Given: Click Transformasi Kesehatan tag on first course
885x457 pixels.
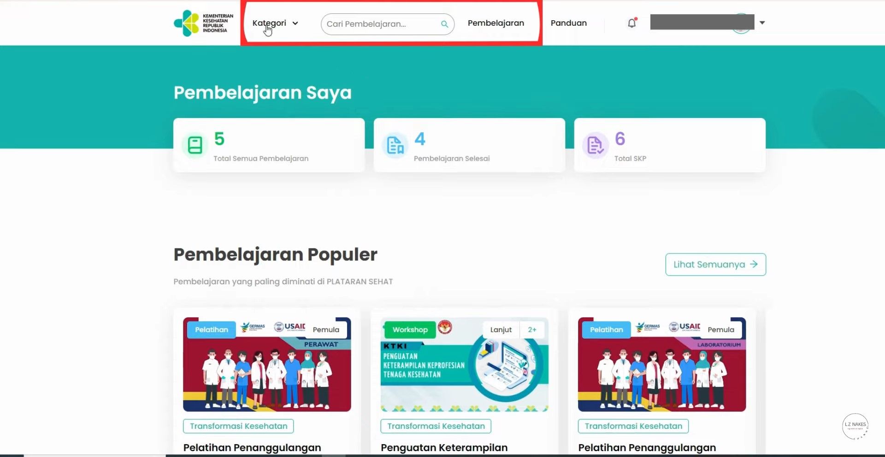Looking at the screenshot, I should point(238,426).
